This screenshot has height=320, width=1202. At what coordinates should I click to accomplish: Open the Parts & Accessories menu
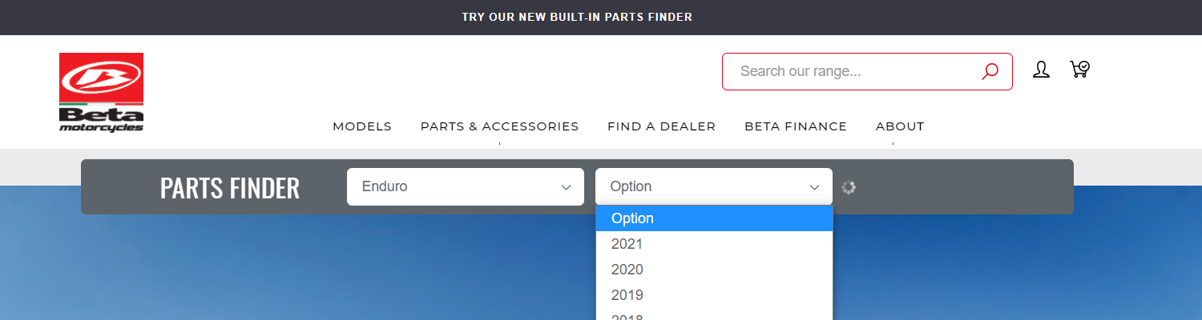[499, 126]
